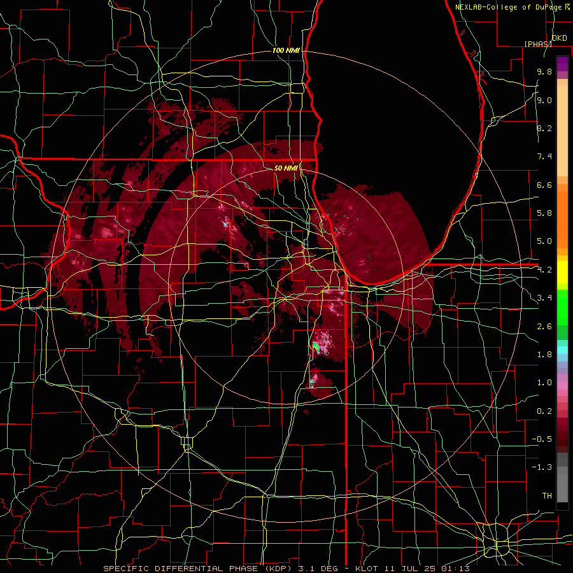Click the green high-KDP core on radar map
The height and width of the screenshot is (573, 573).
(x=316, y=347)
